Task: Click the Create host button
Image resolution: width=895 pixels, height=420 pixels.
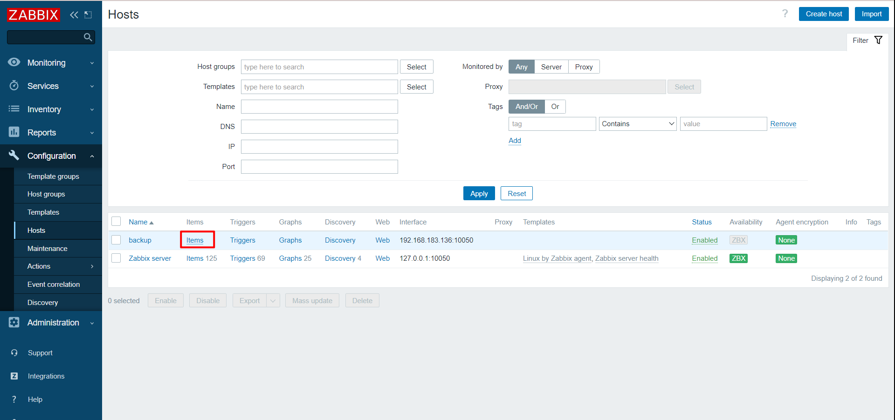Action: tap(824, 14)
